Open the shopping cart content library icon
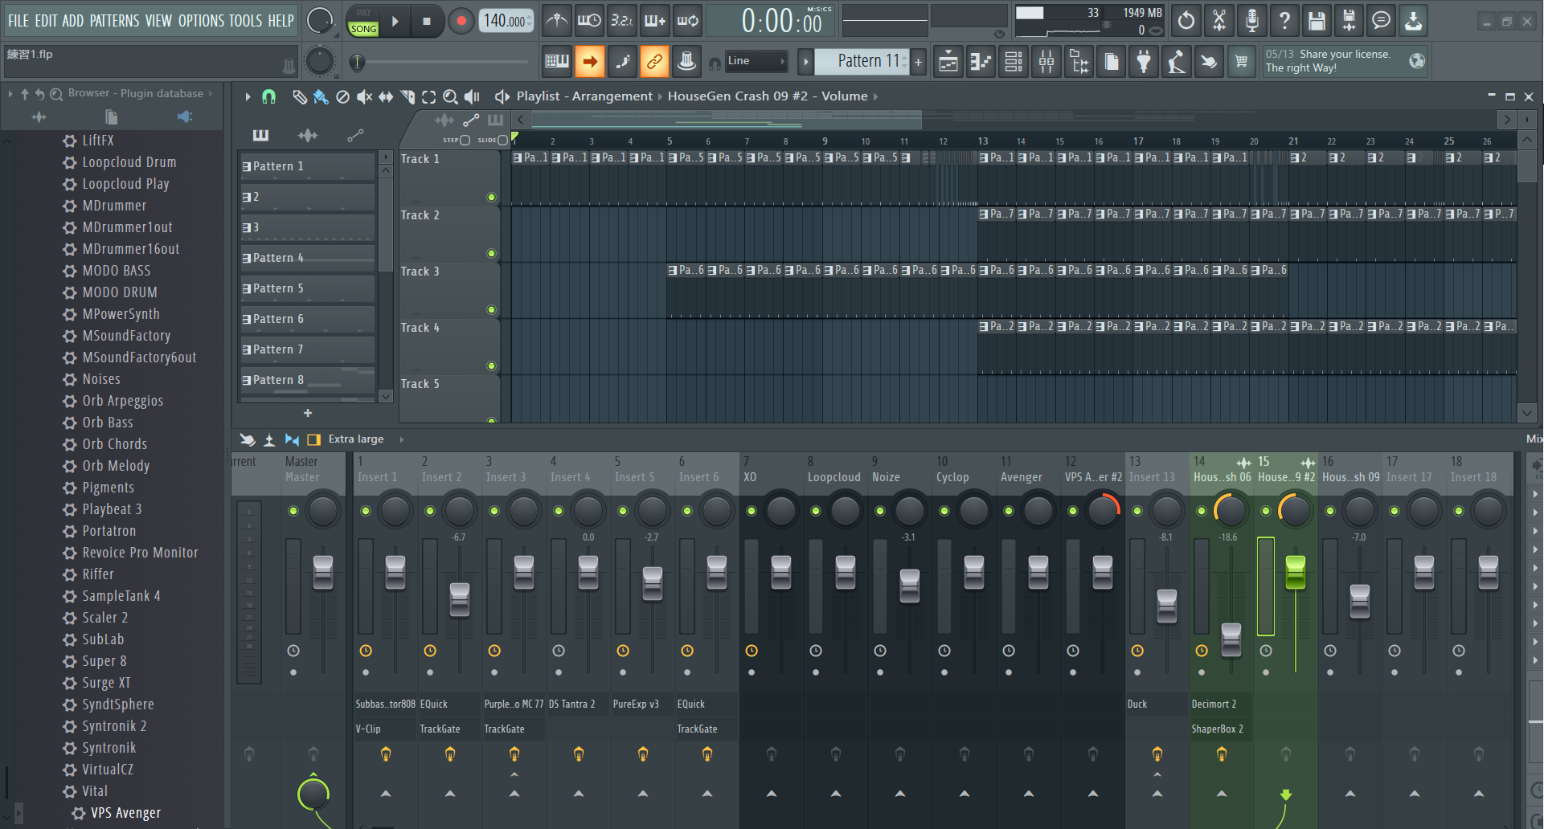 (1242, 61)
